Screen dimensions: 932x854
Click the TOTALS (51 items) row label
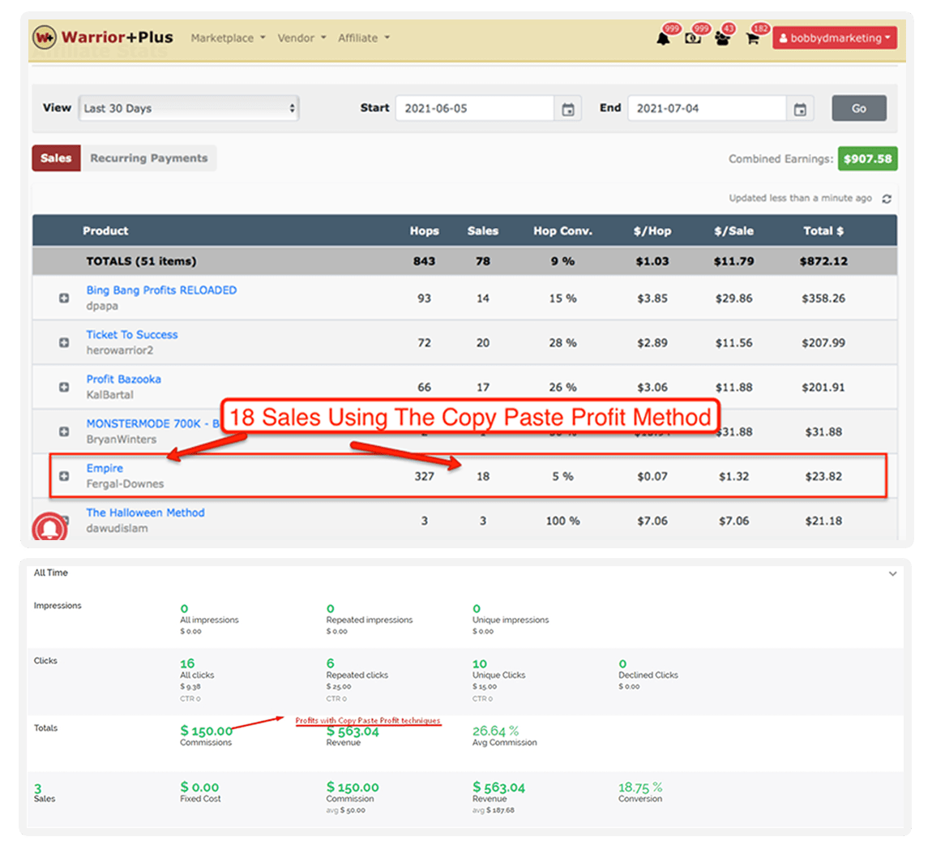pyautogui.click(x=142, y=261)
